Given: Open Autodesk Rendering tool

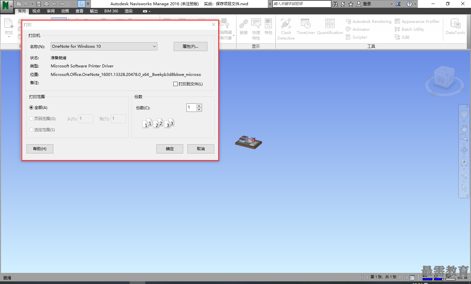Looking at the screenshot, I should (369, 21).
